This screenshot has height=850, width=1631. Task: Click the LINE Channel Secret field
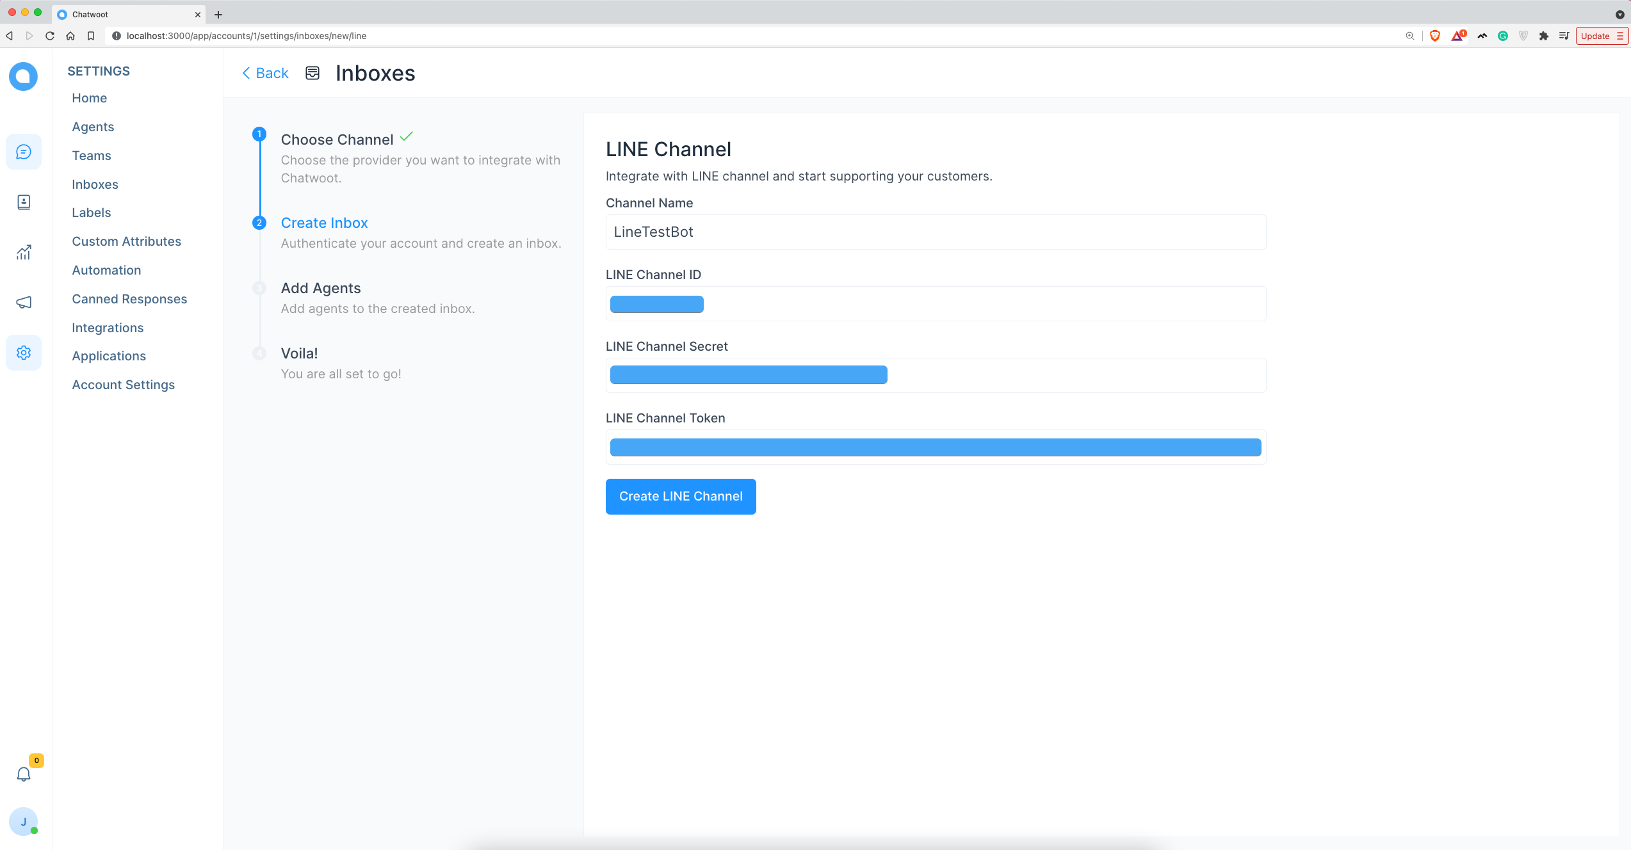[x=936, y=375]
